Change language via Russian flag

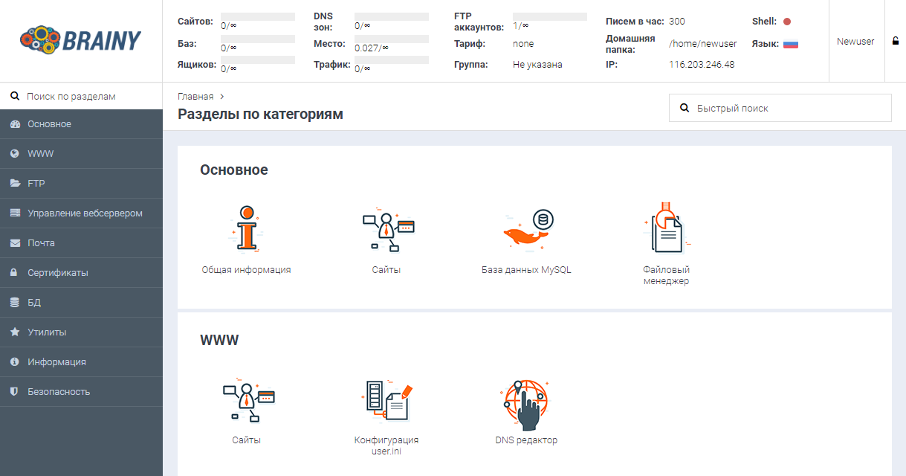point(790,44)
